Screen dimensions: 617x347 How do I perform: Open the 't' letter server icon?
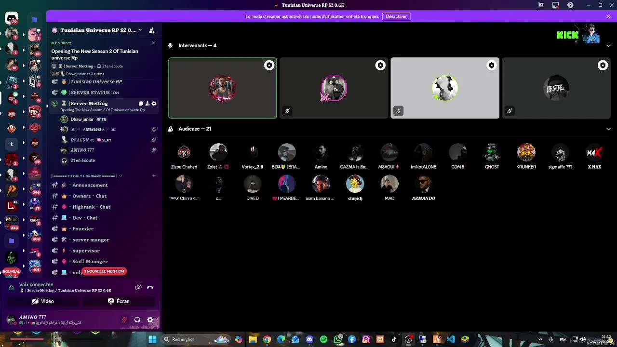[x=12, y=144]
